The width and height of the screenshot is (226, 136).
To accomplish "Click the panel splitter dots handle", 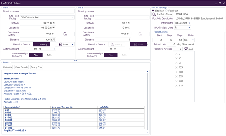I will [75, 60].
